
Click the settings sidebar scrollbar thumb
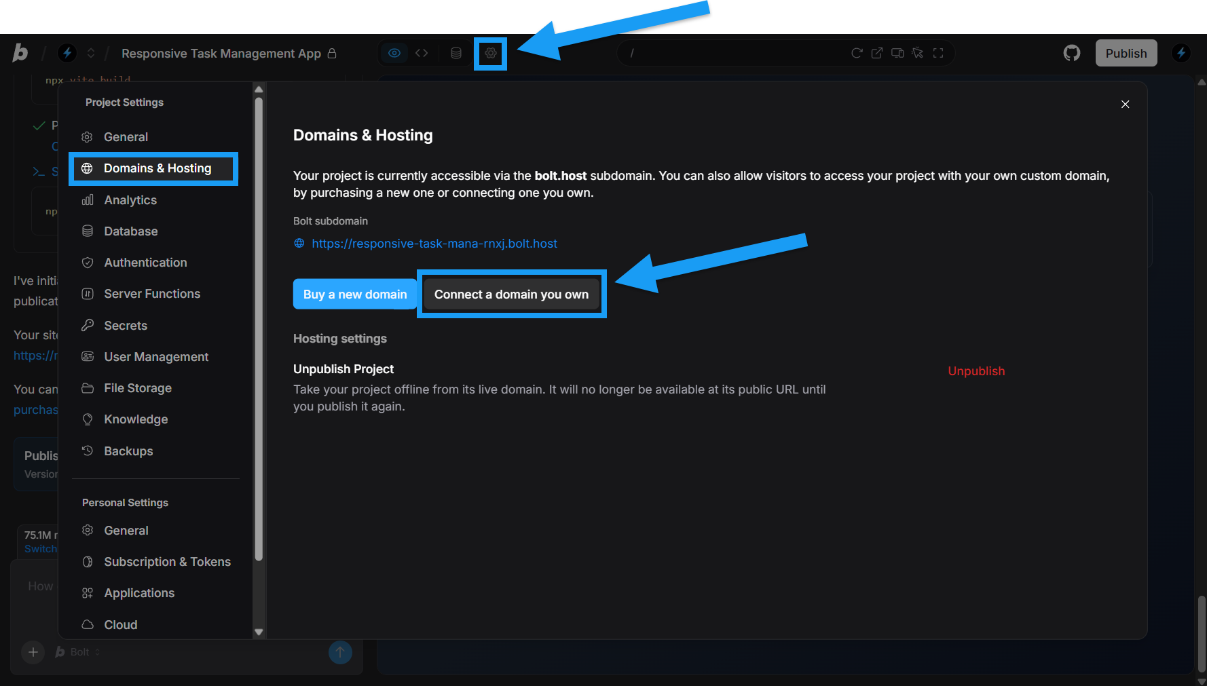[x=259, y=329]
